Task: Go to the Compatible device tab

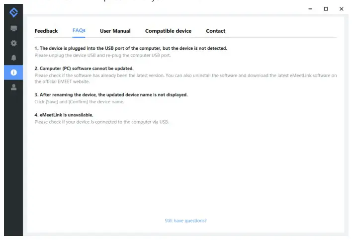Action: pyautogui.click(x=168, y=31)
